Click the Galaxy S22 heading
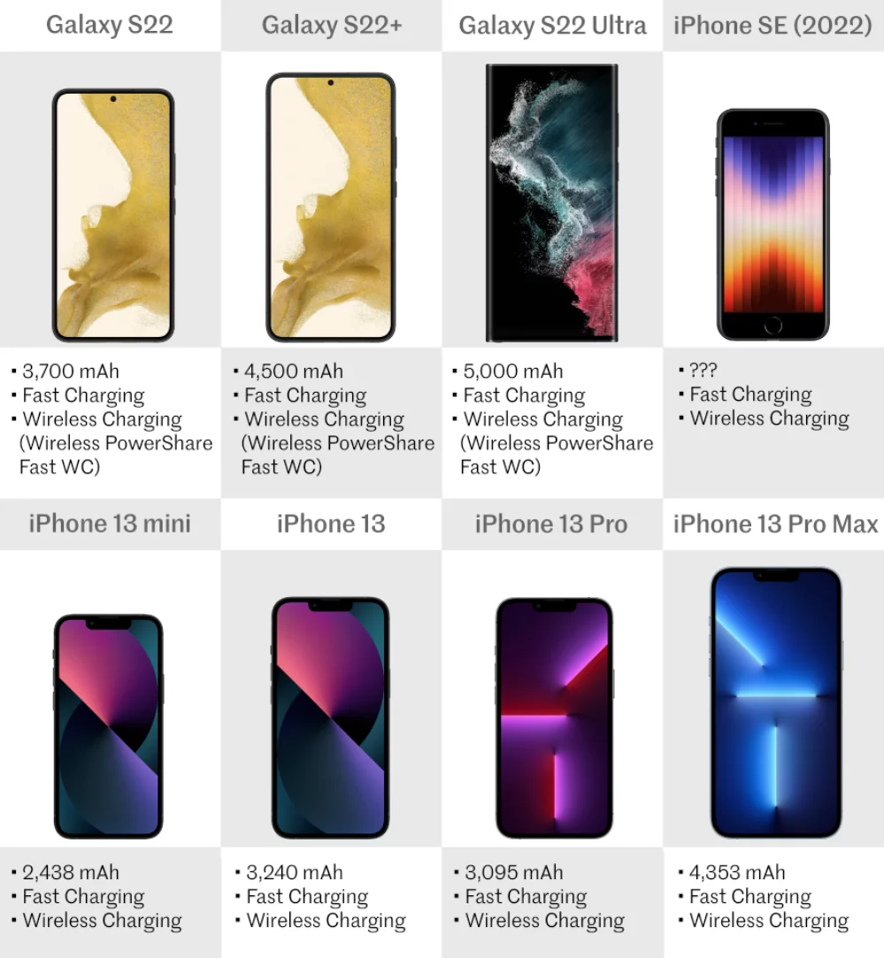The width and height of the screenshot is (884, 958). coord(110,25)
